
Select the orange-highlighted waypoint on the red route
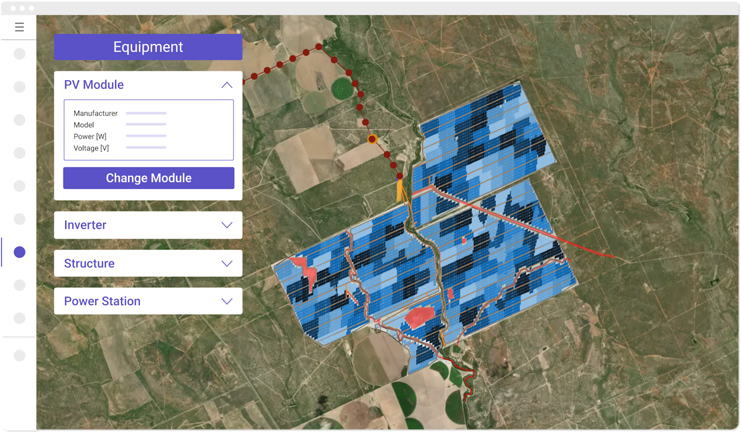372,139
